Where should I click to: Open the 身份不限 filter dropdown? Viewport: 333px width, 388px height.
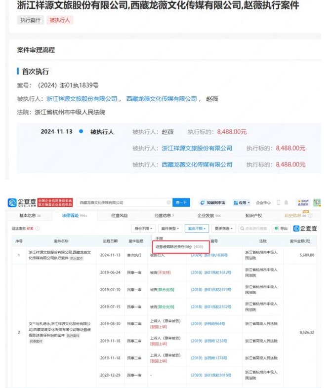(x=143, y=229)
